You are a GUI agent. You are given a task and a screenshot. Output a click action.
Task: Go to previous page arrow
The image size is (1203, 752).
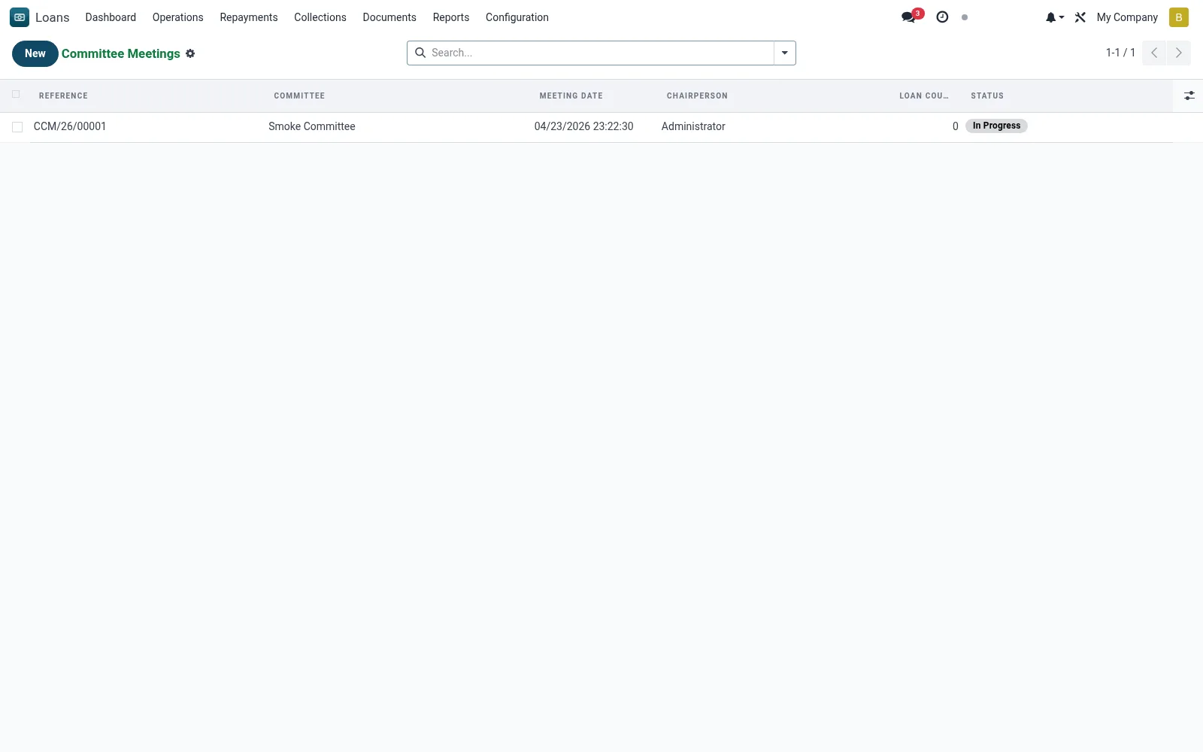pos(1154,53)
